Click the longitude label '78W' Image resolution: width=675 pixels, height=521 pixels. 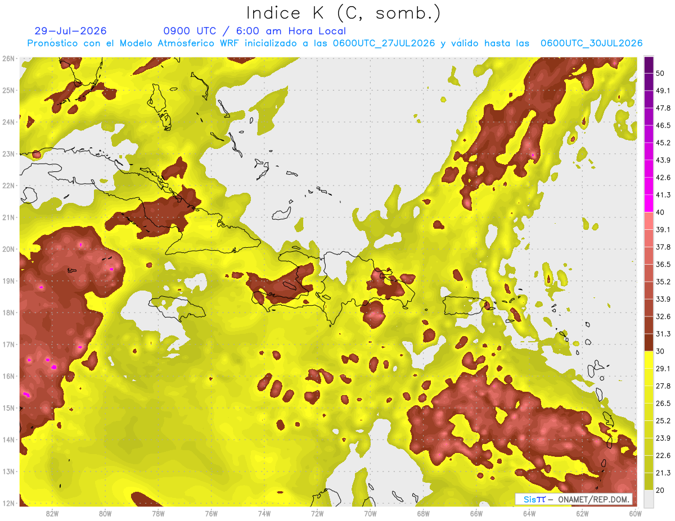[158, 513]
